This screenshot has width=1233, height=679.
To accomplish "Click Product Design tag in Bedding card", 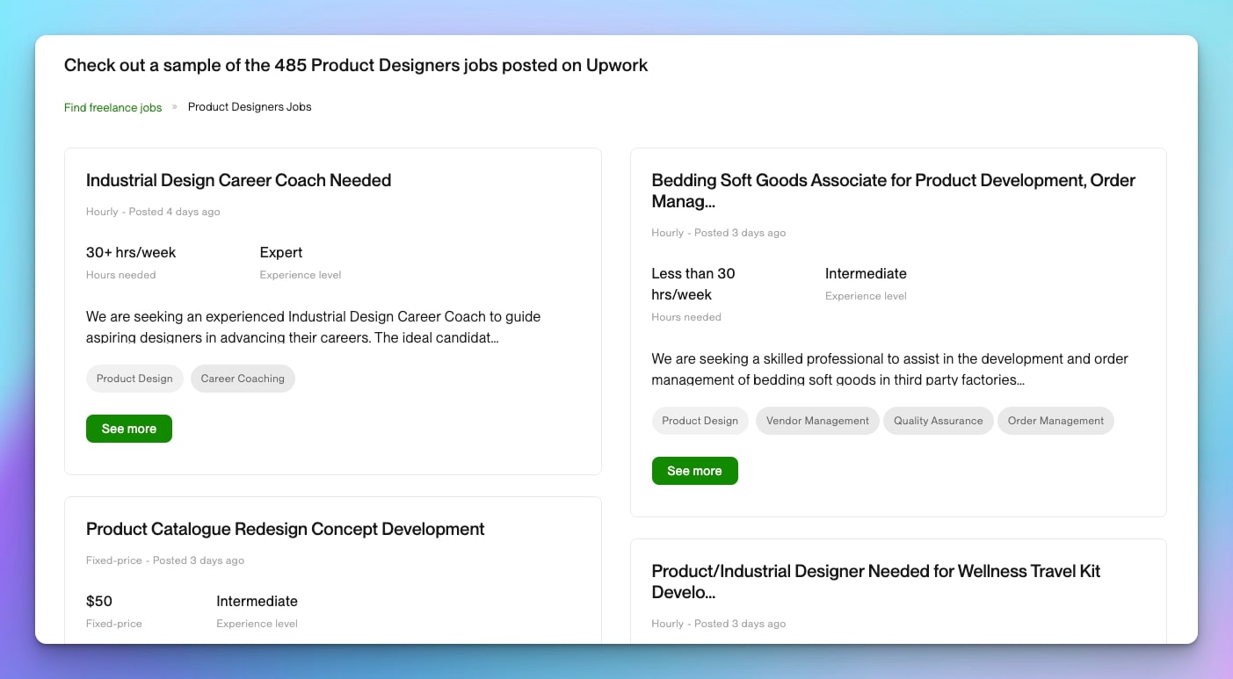I will pyautogui.click(x=700, y=421).
